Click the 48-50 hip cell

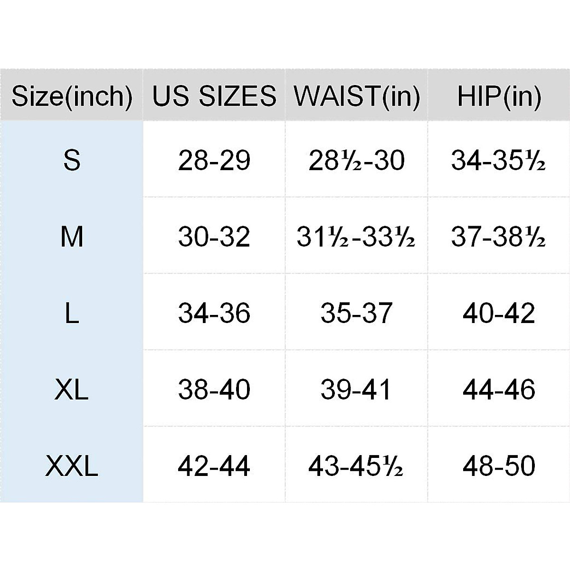click(499, 466)
